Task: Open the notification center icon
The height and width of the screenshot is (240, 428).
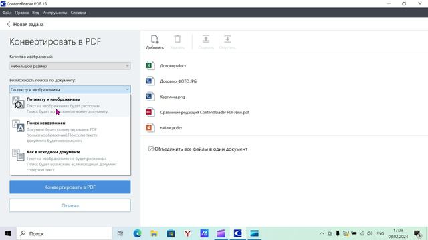Action: pos(417,234)
